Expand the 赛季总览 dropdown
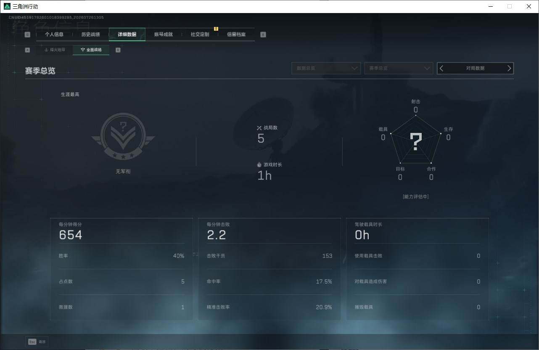 399,68
